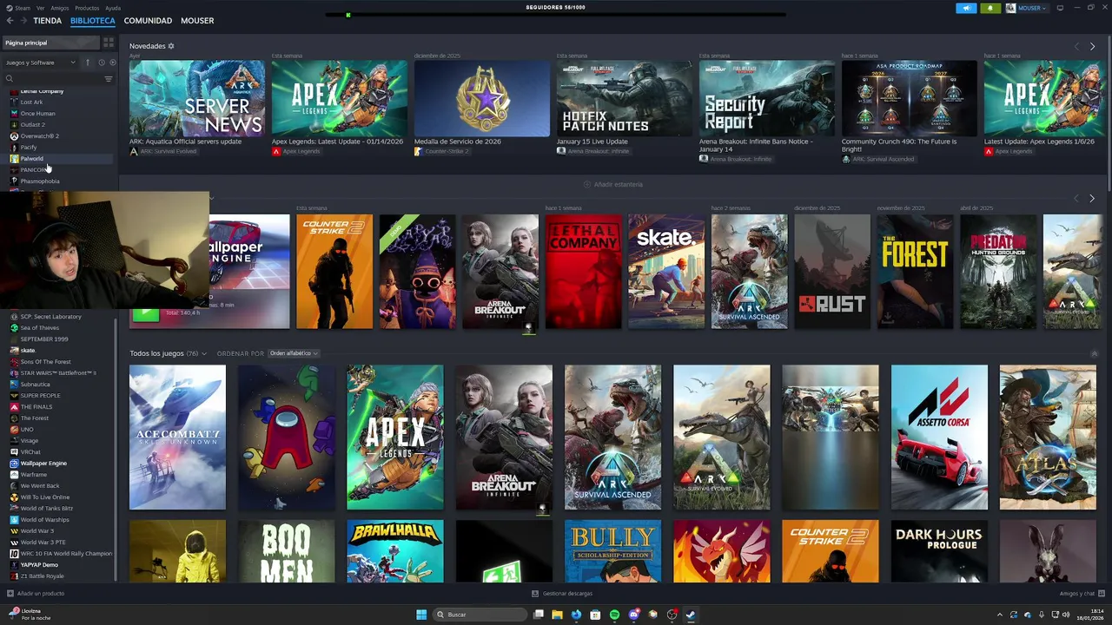Viewport: 1112px width, 625px height.
Task: Open Spotify from the taskbar
Action: point(614,615)
